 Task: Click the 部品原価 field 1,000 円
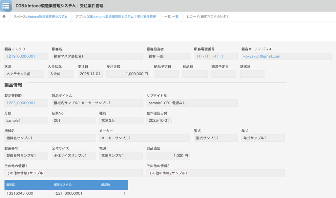(168, 156)
